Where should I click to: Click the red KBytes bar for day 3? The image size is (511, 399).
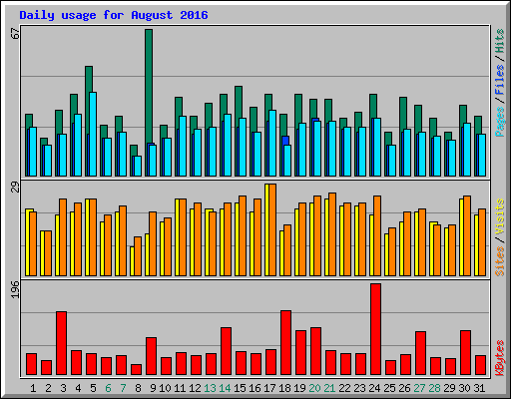[x=61, y=343]
